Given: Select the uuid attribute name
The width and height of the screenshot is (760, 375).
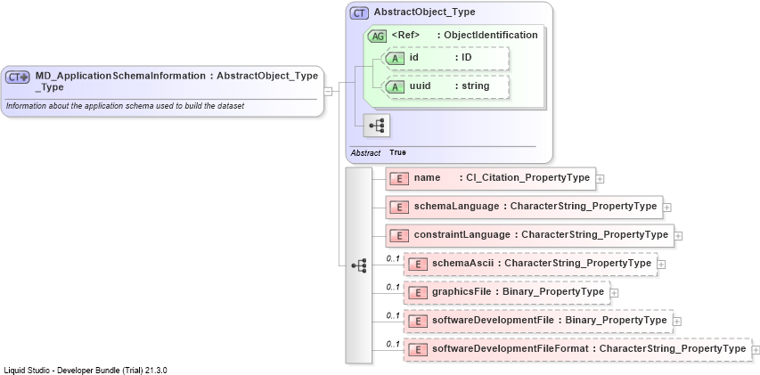Looking at the screenshot, I should tap(421, 86).
